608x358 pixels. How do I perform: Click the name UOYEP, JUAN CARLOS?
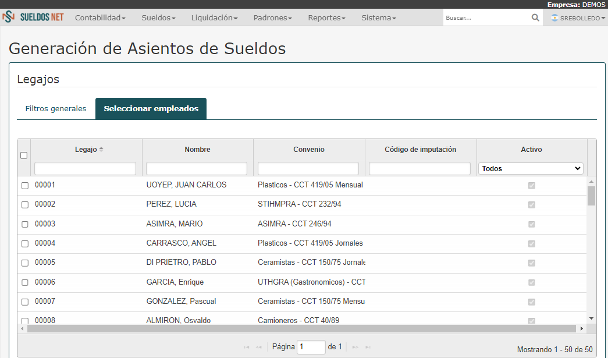pos(186,185)
